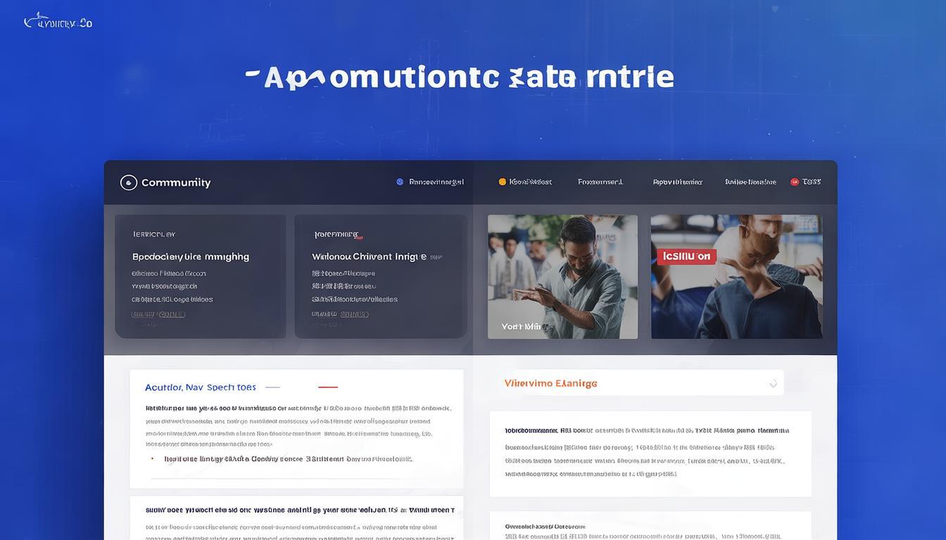The image size is (946, 540).
Task: Open the third navbar menu item
Action: [x=600, y=181]
